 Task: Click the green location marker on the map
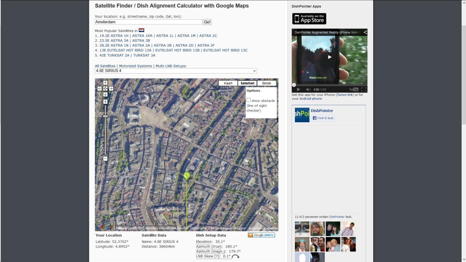click(187, 176)
